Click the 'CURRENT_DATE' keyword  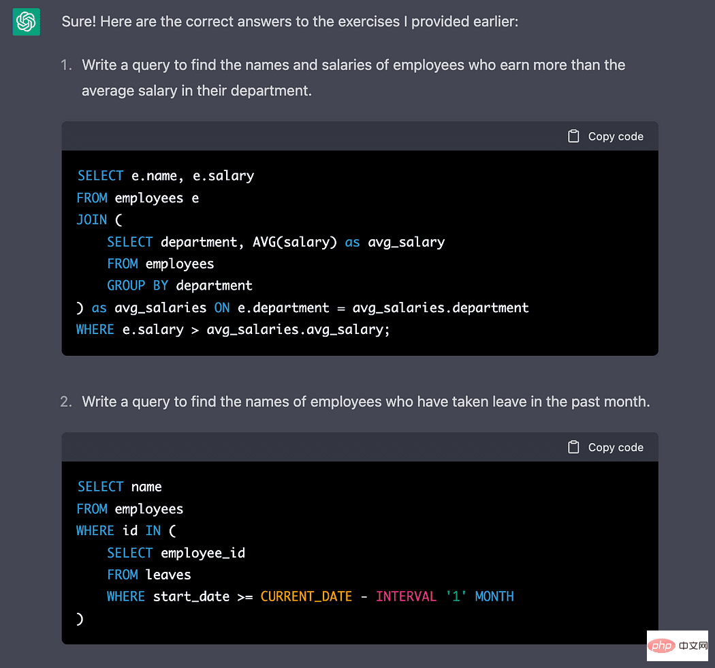pyautogui.click(x=306, y=597)
